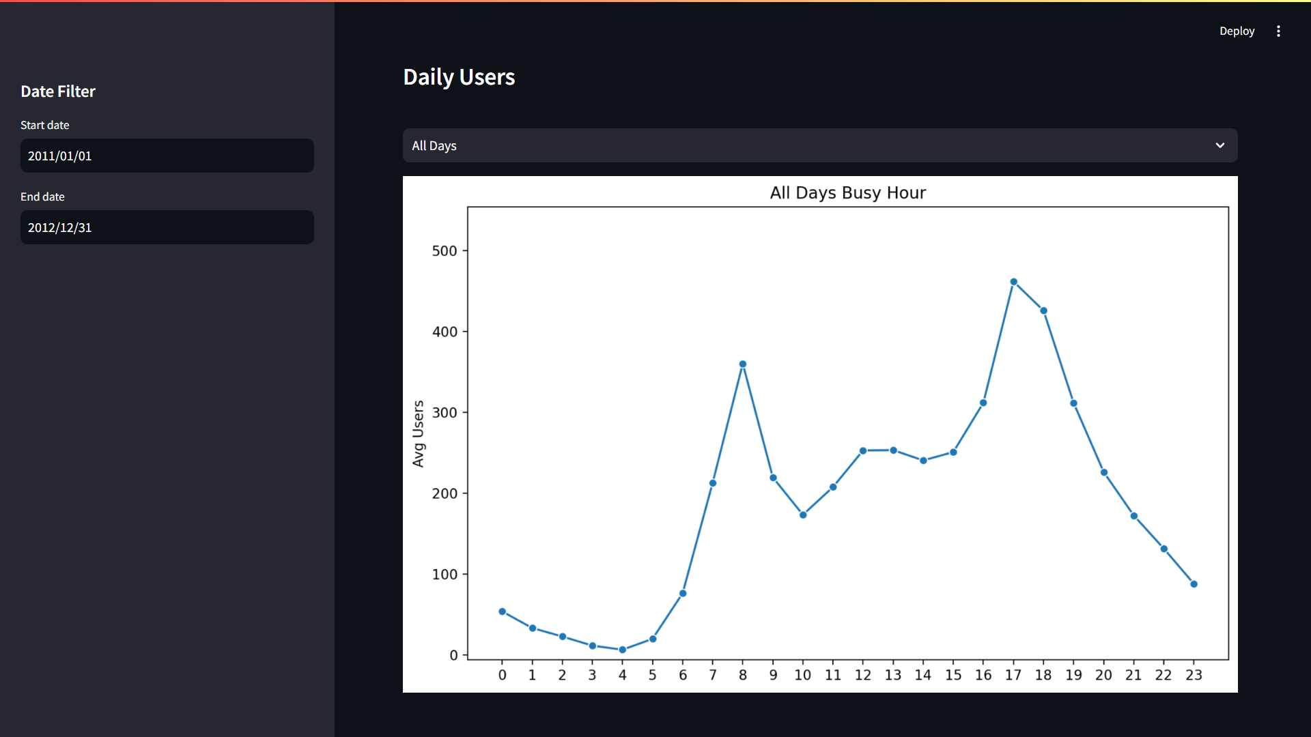Click the data point at hour 8
This screenshot has width=1311, height=737.
743,364
